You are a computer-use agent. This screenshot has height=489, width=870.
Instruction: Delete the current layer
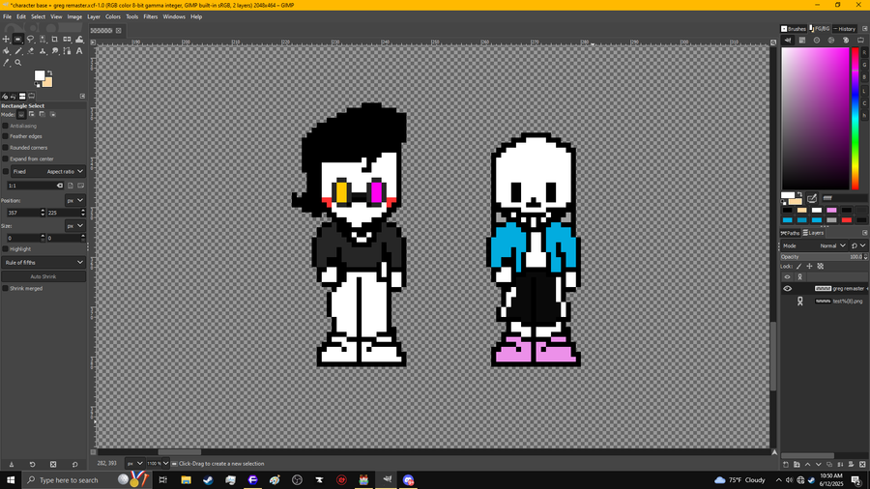861,464
